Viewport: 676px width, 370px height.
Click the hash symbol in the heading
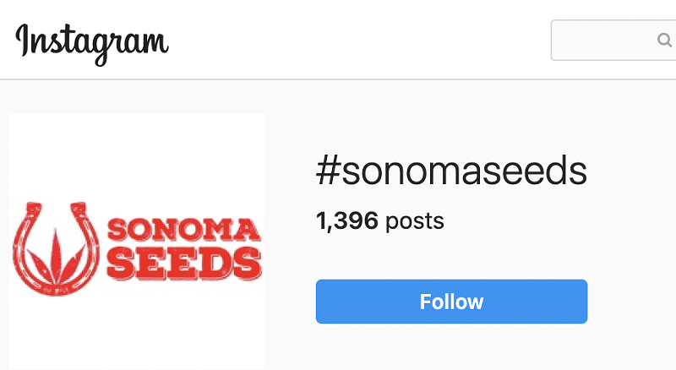(x=329, y=171)
